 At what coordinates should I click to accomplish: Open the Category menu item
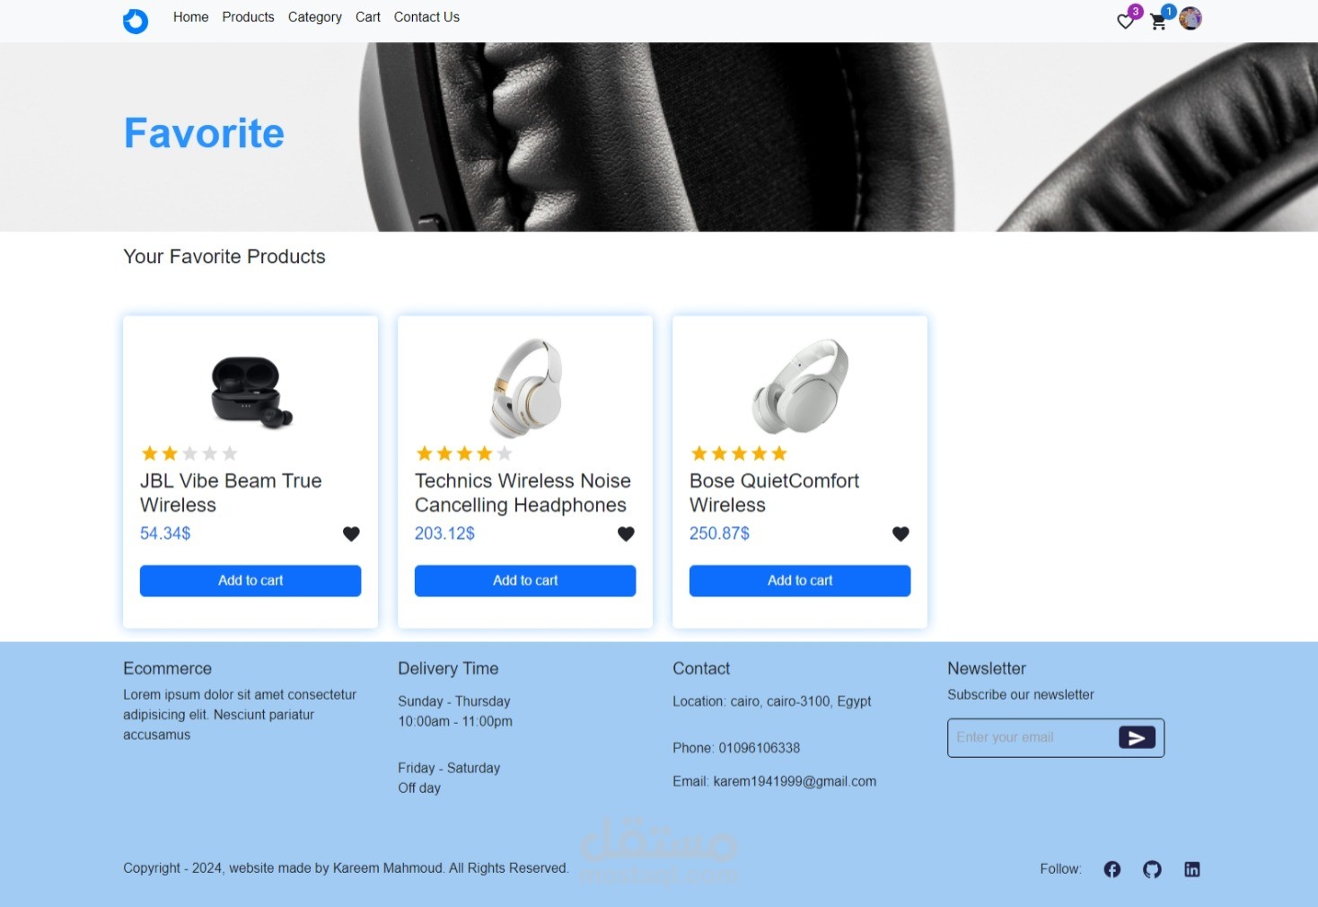tap(314, 17)
